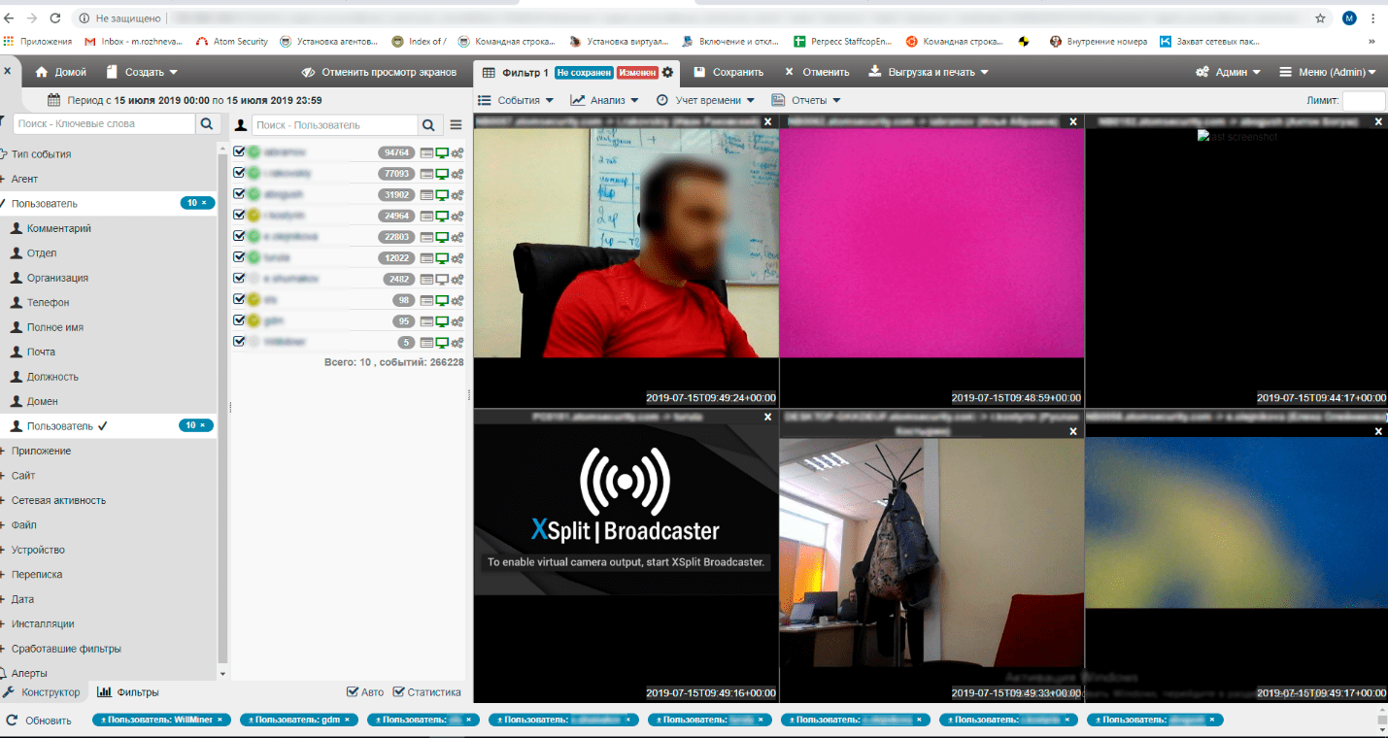Image resolution: width=1388 pixels, height=738 pixels.
Task: Open the Фильтр 1 gear settings icon
Action: [x=667, y=73]
